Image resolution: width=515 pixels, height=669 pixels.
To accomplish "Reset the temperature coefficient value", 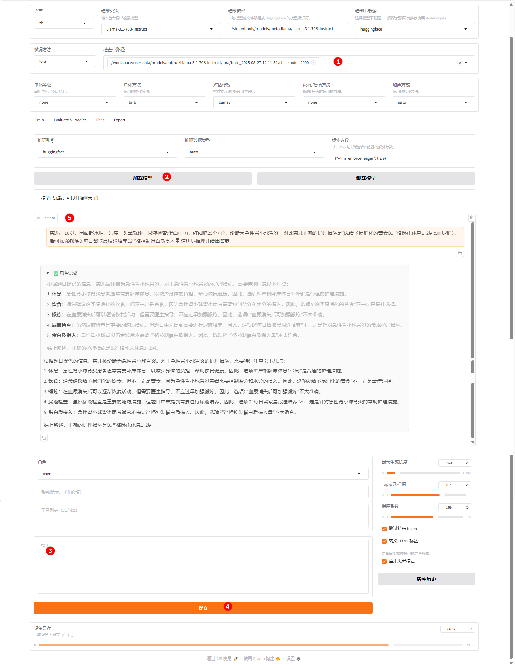I will [467, 508].
